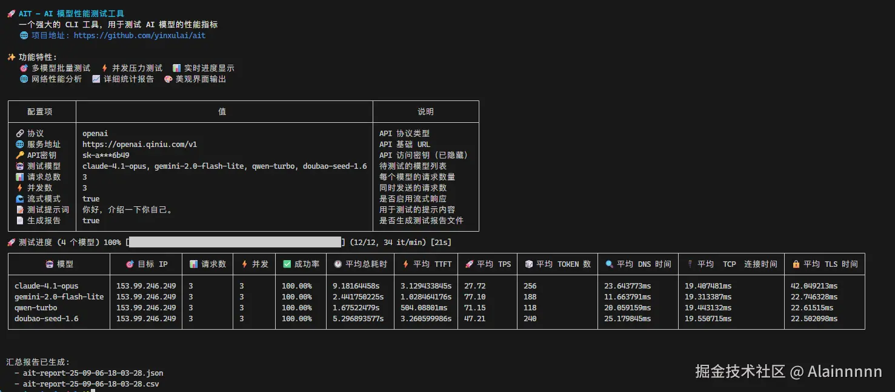Click DNS time 25.179845ms

pyautogui.click(x=628, y=319)
